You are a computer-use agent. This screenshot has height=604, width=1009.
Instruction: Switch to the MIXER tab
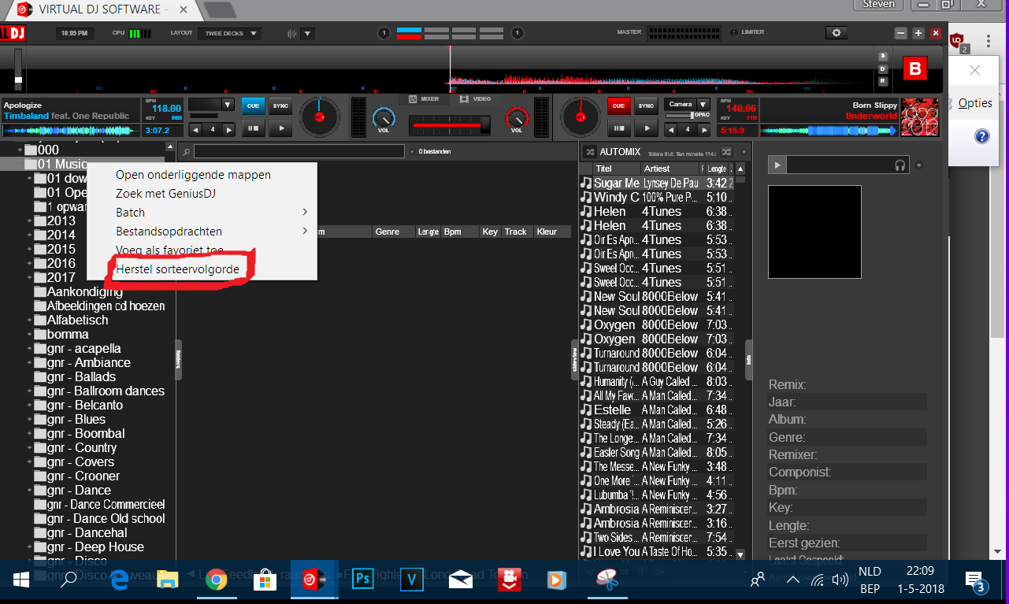[x=424, y=99]
